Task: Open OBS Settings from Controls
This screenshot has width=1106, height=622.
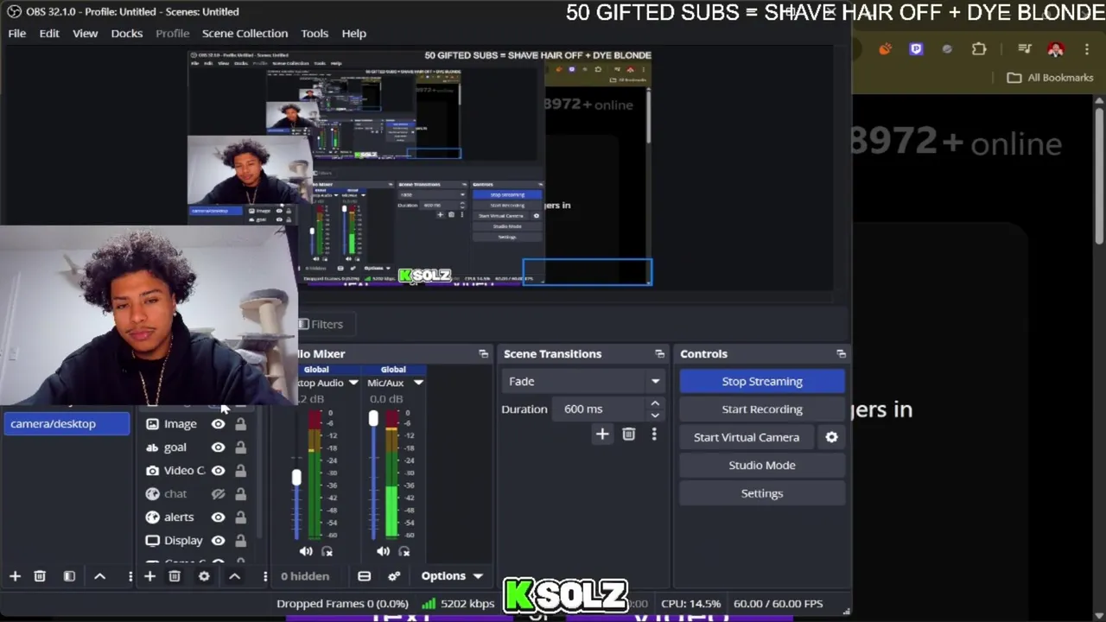Action: click(762, 493)
